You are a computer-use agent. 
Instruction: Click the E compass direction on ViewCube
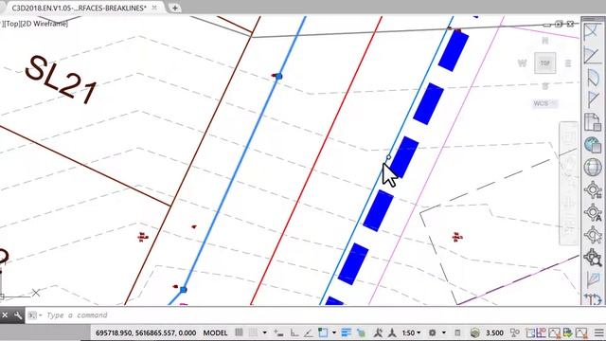(568, 63)
